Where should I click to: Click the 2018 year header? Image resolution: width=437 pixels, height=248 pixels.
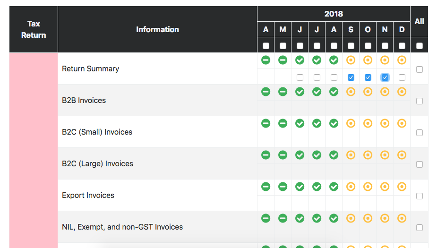(x=334, y=14)
